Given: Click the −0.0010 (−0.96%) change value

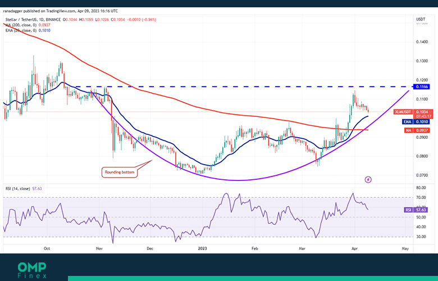Looking at the screenshot, I should click(x=142, y=20).
